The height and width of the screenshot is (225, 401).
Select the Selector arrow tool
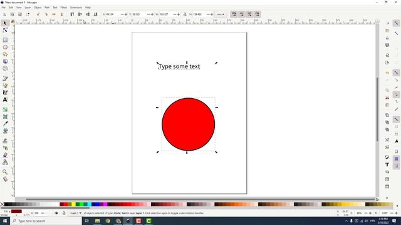tap(5, 23)
